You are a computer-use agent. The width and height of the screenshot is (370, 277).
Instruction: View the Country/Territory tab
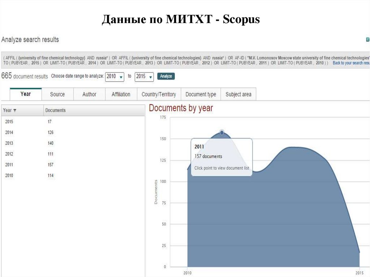[159, 94]
